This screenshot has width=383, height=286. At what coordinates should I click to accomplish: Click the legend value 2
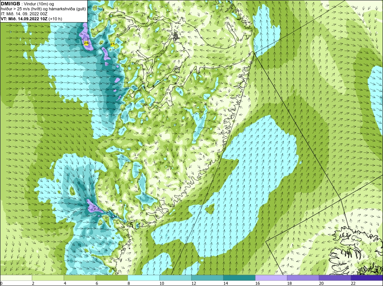click(x=33, y=283)
